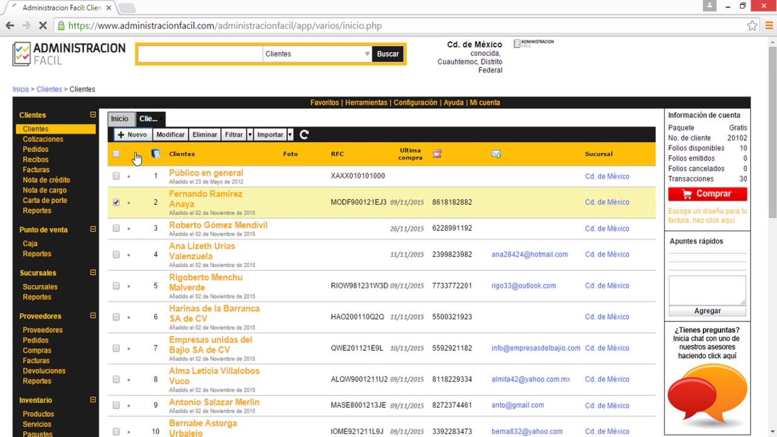Switch to the Inicio tab

click(120, 119)
